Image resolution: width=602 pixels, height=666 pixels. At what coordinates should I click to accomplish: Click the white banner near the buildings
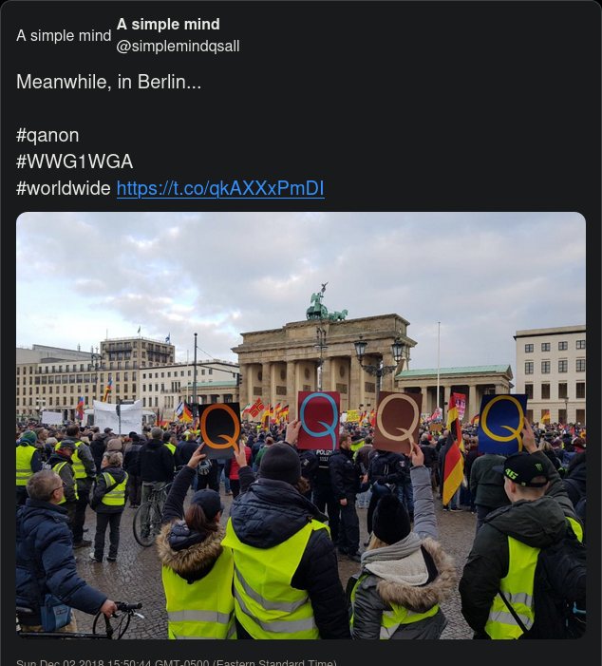[118, 417]
